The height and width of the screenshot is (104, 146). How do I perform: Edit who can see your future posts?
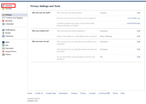click(x=139, y=13)
